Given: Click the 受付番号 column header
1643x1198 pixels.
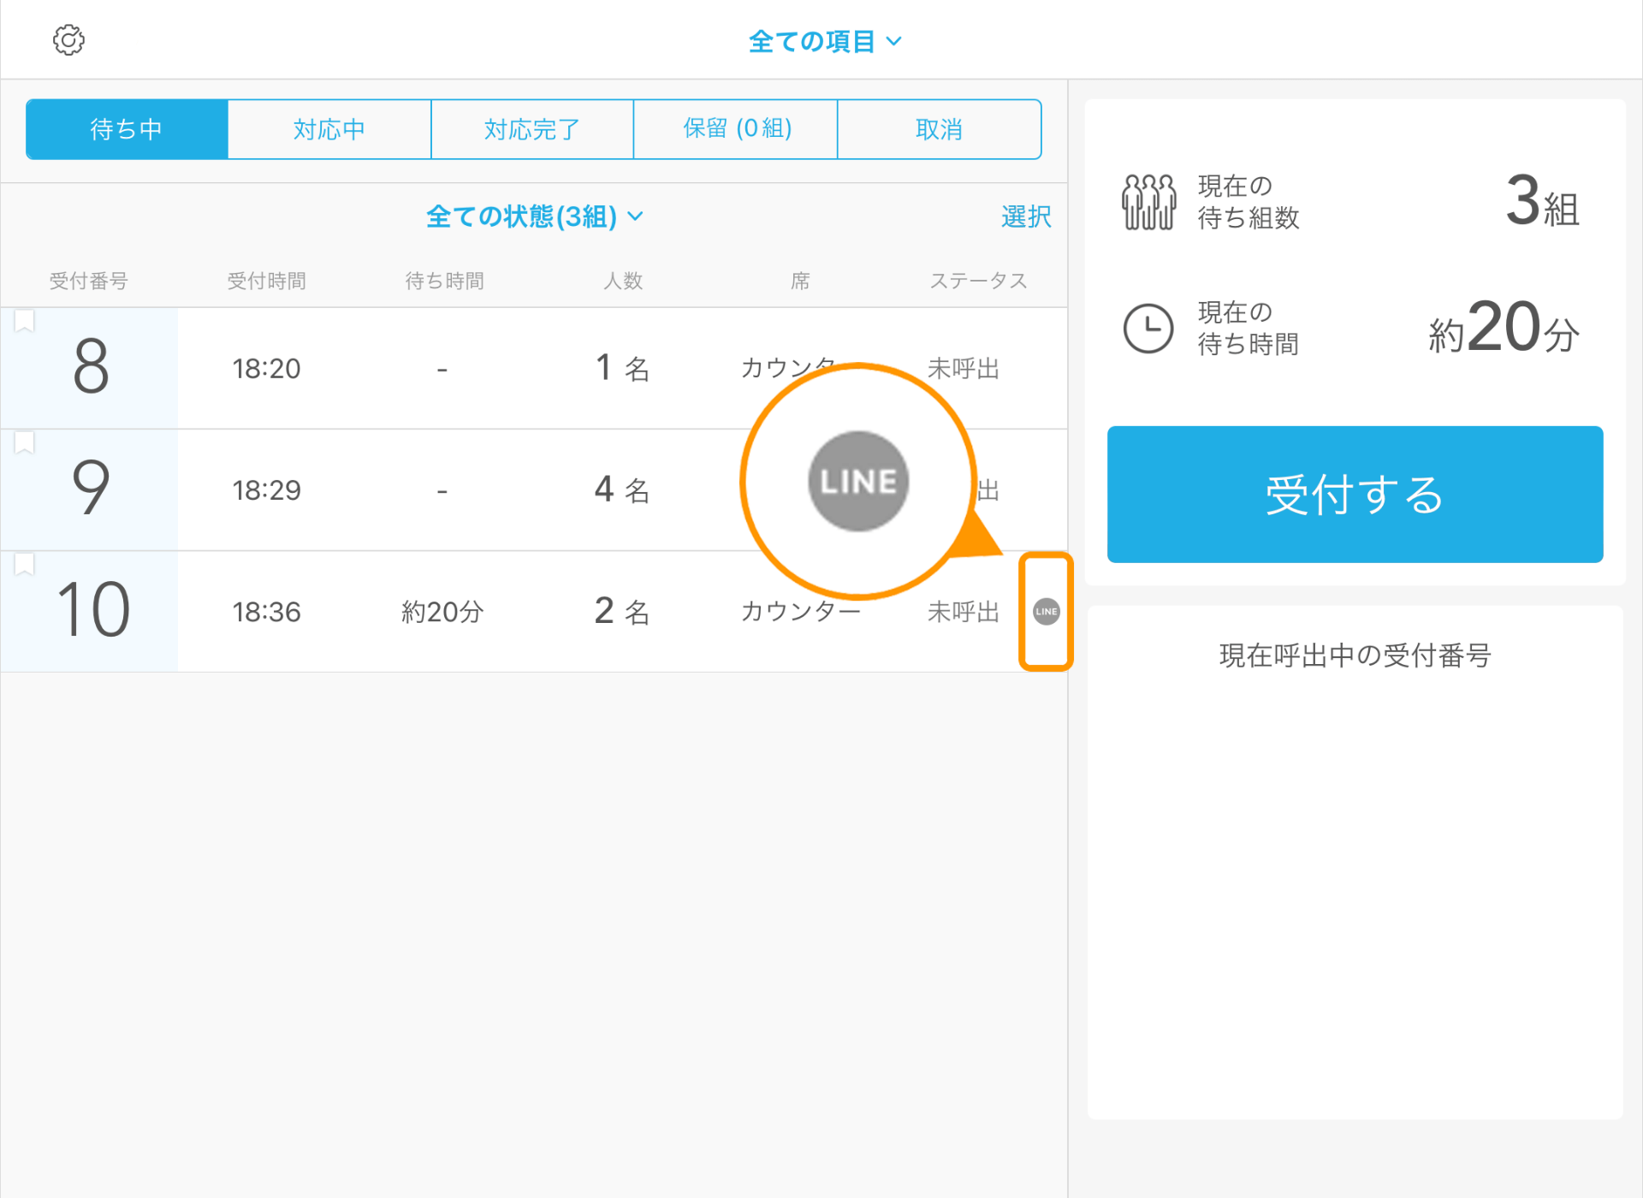Looking at the screenshot, I should click(x=88, y=281).
